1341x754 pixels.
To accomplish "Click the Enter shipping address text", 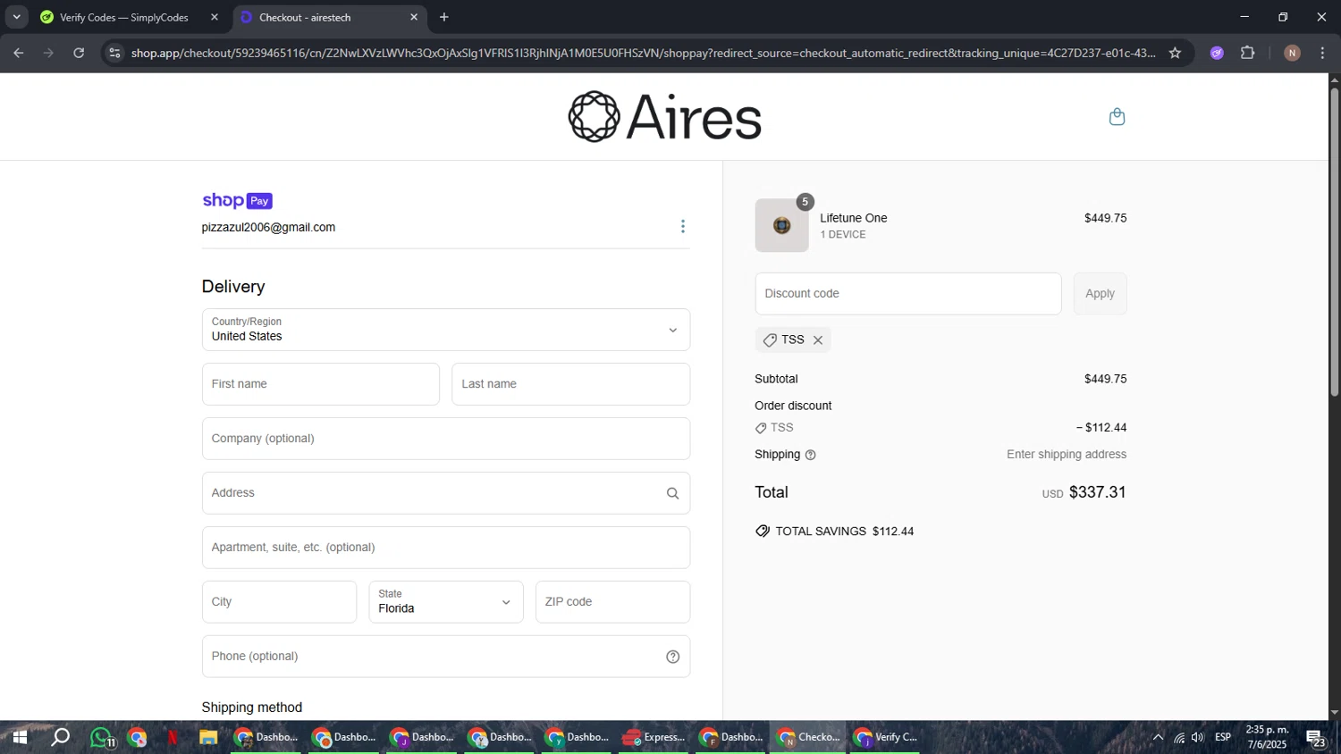I will [1067, 455].
